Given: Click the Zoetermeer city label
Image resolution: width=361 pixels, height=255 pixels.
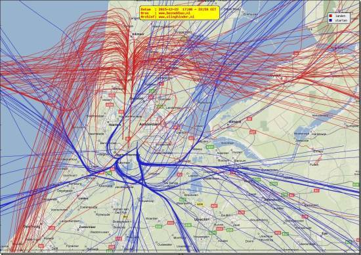Looking at the screenshot, I should pyautogui.click(x=87, y=227).
